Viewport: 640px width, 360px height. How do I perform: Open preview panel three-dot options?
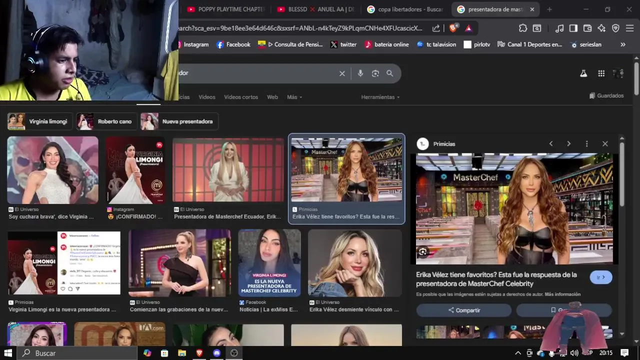click(x=586, y=143)
